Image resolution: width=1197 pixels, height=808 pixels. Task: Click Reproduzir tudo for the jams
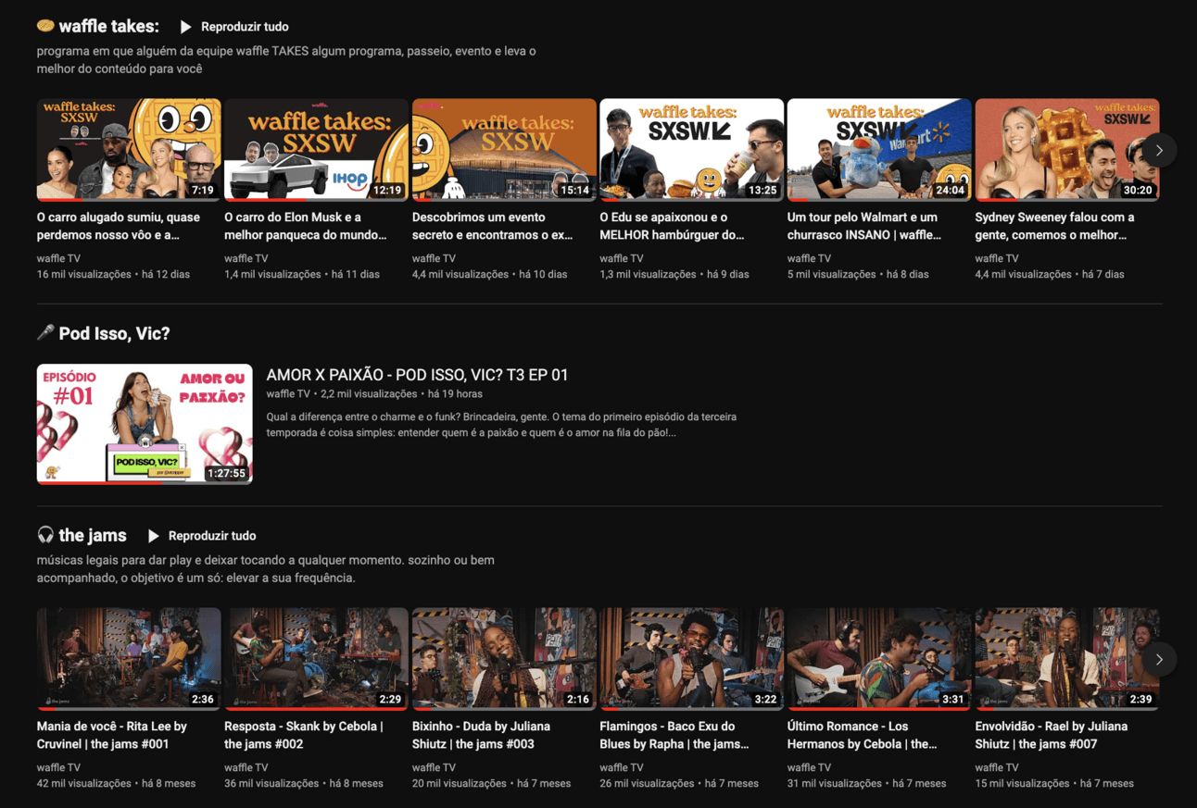click(212, 536)
